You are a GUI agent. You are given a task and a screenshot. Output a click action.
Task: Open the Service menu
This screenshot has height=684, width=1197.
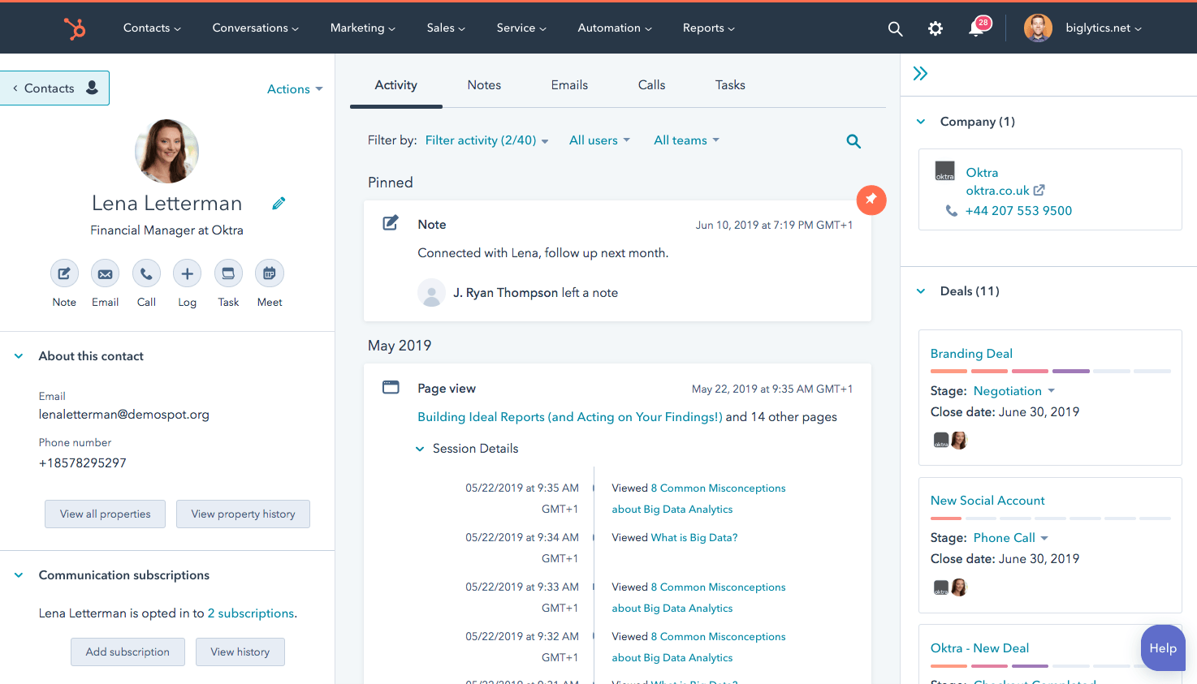[x=521, y=28]
